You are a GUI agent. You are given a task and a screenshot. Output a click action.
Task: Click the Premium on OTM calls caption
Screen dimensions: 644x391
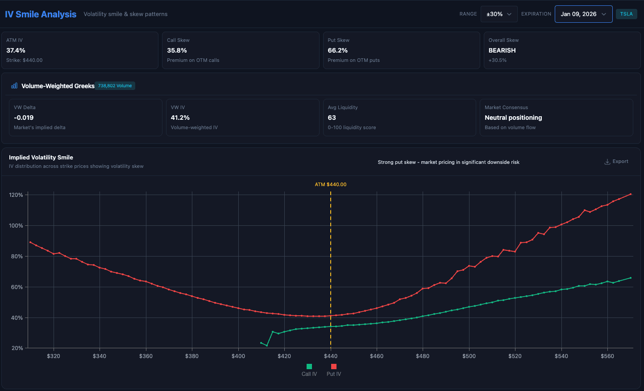tap(193, 60)
